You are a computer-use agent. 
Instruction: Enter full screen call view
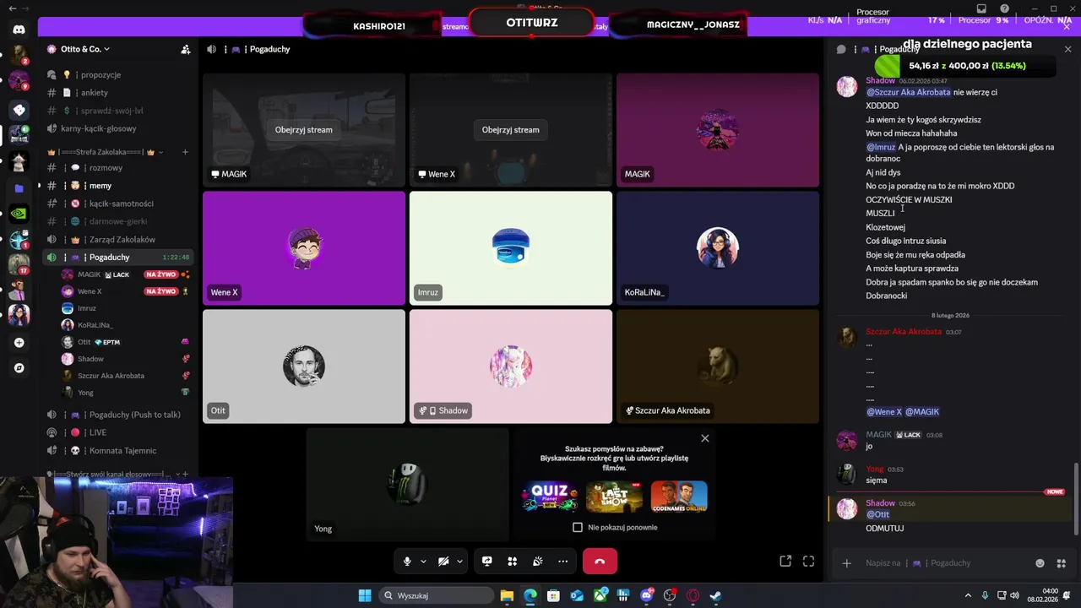click(x=808, y=562)
